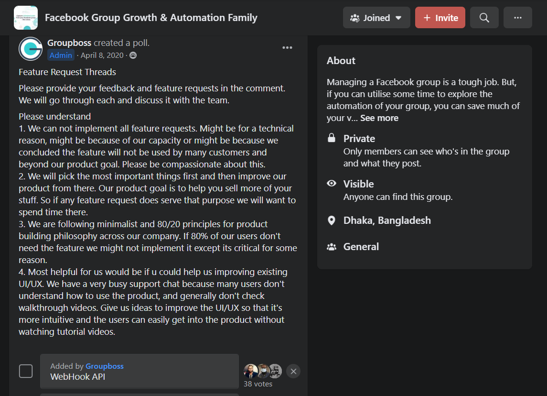Click the Private lock icon

coord(332,138)
